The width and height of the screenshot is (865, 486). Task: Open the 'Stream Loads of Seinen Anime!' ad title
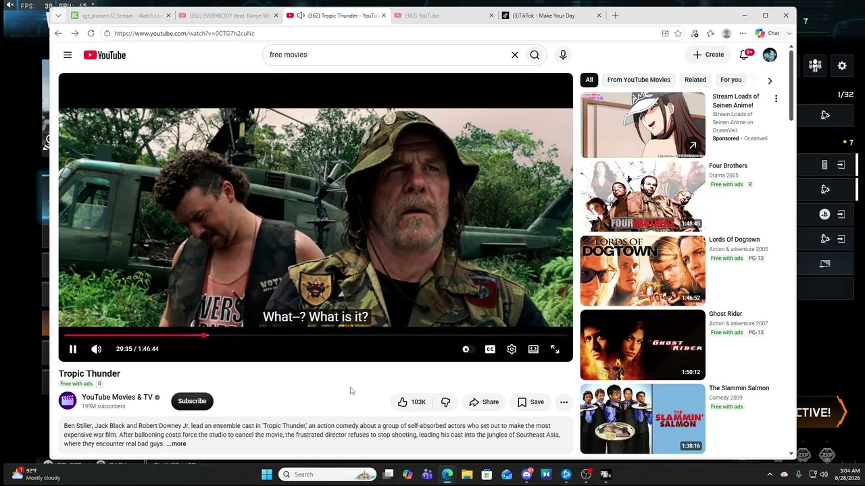736,101
